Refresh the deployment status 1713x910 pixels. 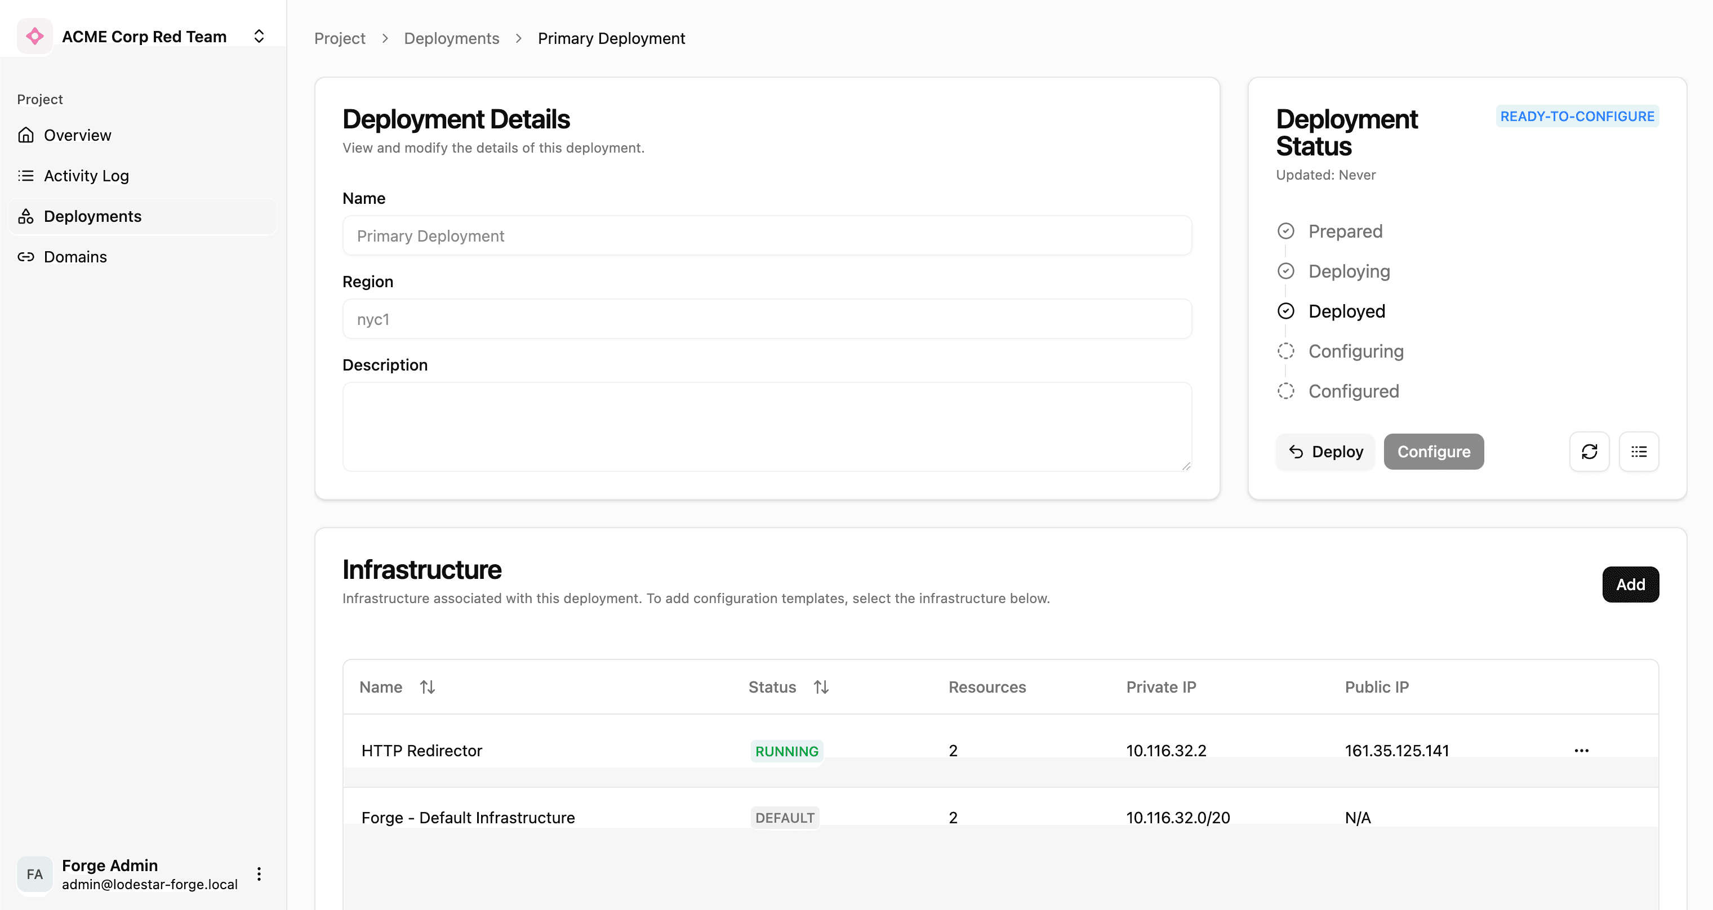tap(1589, 452)
